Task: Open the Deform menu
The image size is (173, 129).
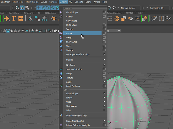Action: tap(63, 2)
